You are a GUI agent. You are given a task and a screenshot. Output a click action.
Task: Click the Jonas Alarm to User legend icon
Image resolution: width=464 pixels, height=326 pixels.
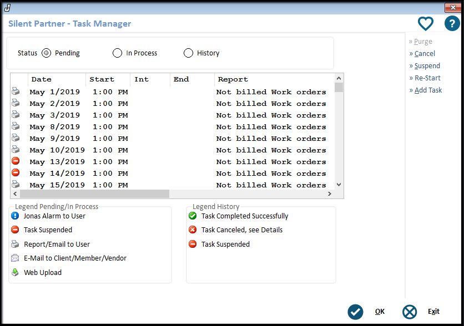click(15, 216)
